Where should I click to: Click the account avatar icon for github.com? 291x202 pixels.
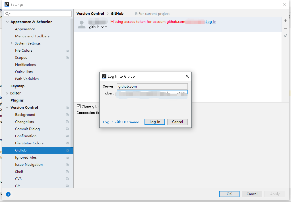[x=82, y=24]
